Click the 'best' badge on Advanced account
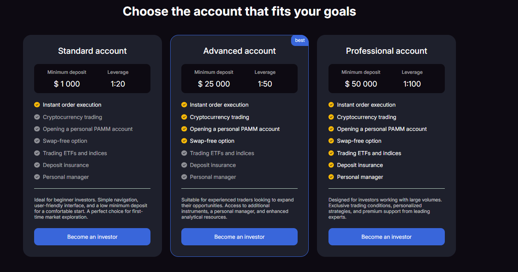Screen dimensions: 518x272 pyautogui.click(x=300, y=40)
